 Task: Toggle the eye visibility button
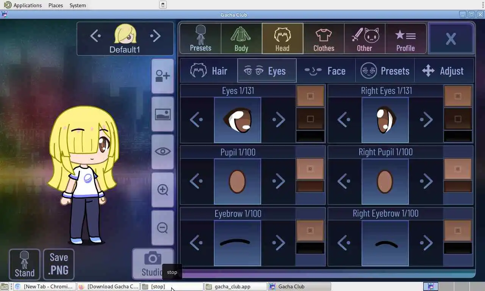pyautogui.click(x=163, y=152)
